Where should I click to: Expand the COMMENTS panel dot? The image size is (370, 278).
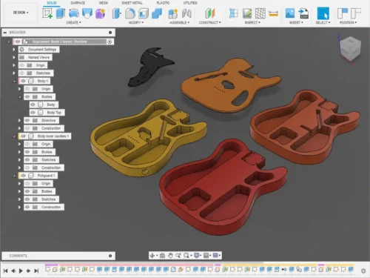pyautogui.click(x=110, y=256)
